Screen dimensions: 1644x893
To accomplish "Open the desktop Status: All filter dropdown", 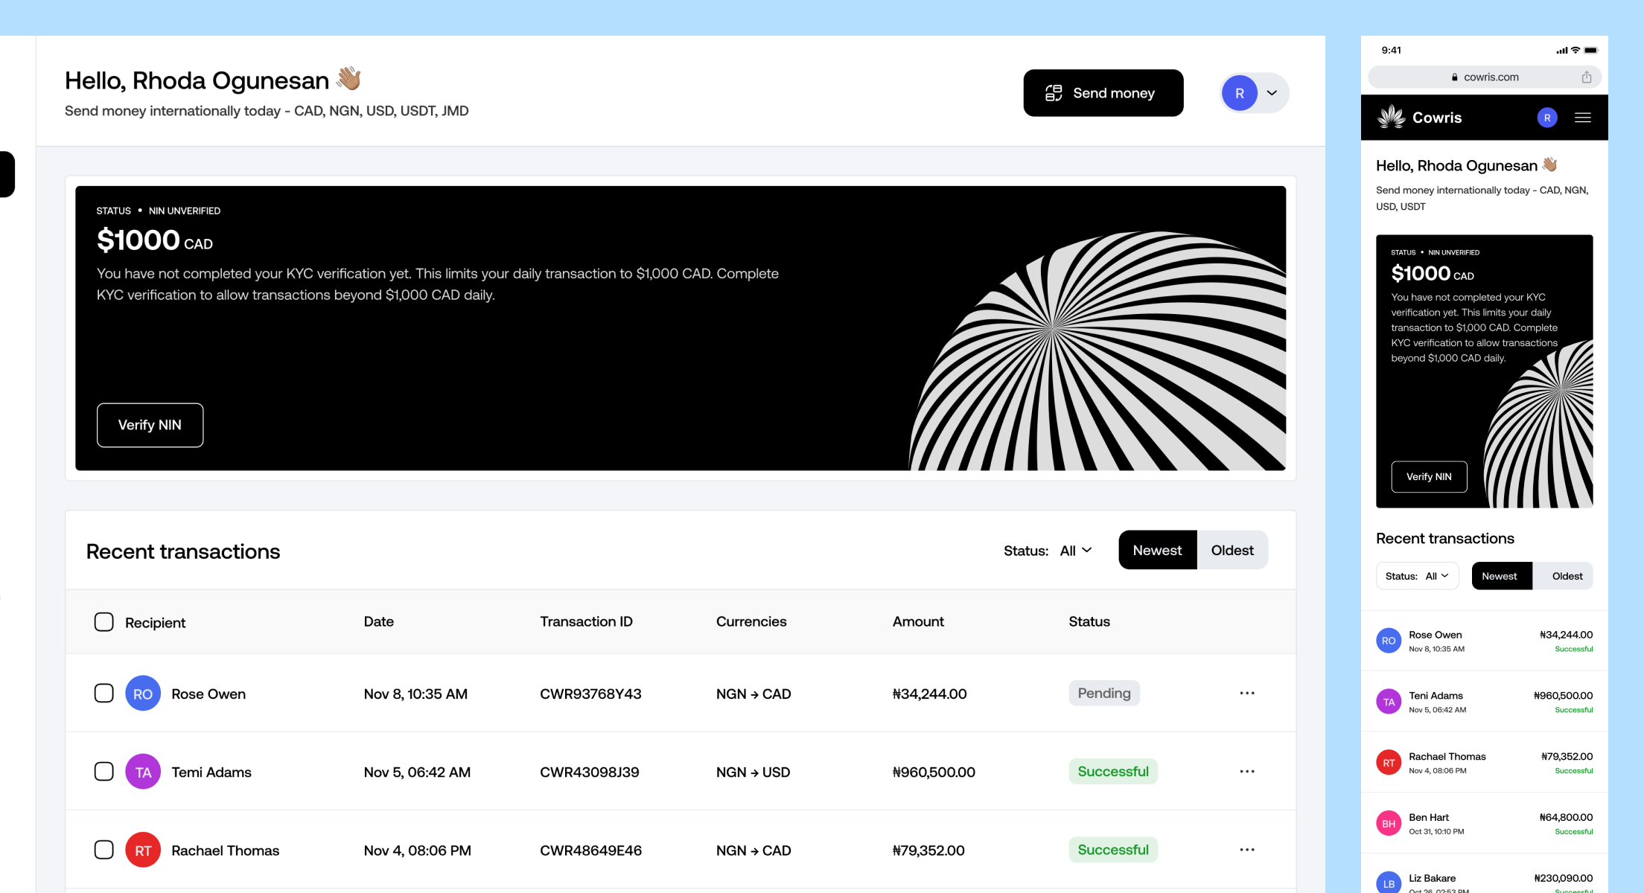I will [x=1048, y=551].
